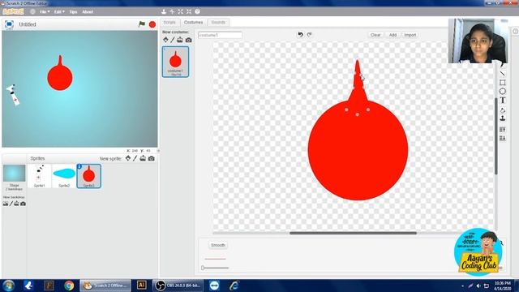Viewport: 519px width, 292px height.
Task: Upload new sprite from file icon
Action: click(143, 158)
